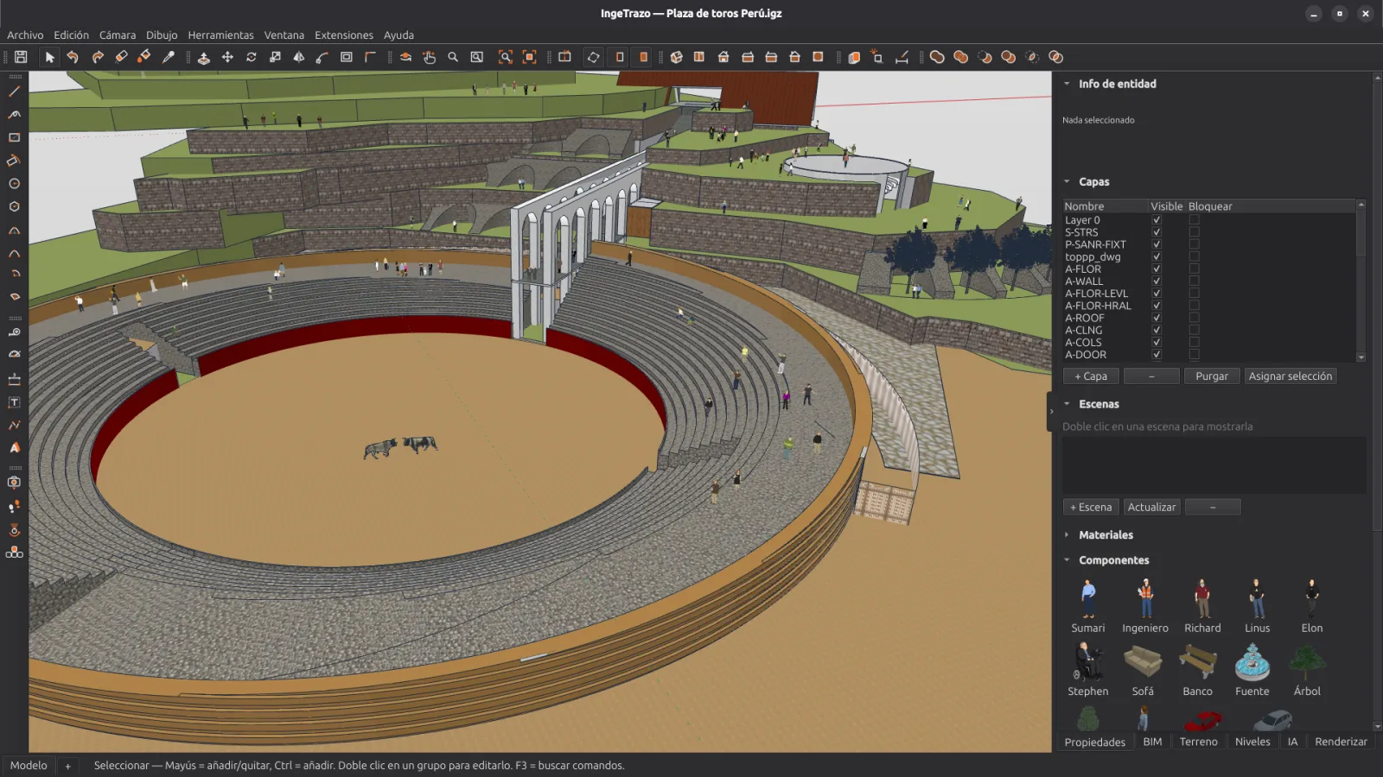Viewport: 1383px width, 777px height.
Task: Collapse the Capas panel
Action: click(1067, 182)
